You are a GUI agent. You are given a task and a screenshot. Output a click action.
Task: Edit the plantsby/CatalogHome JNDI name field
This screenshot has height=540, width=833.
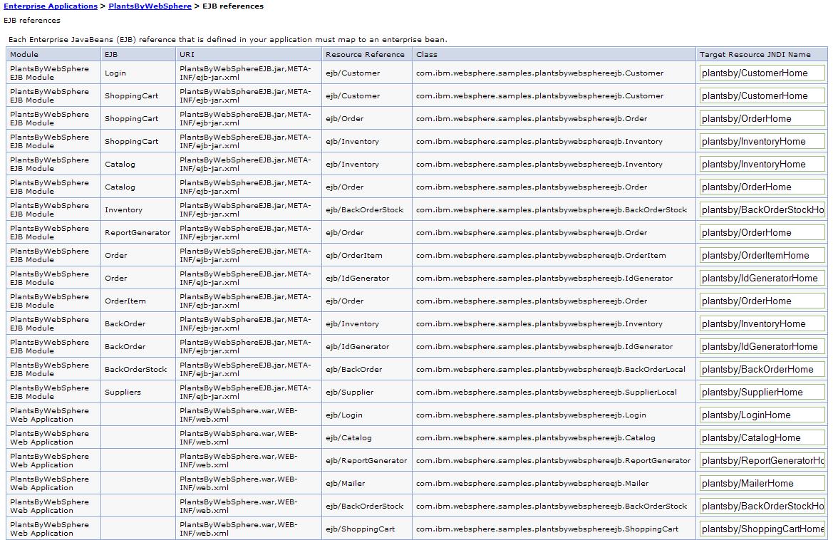[x=762, y=439]
